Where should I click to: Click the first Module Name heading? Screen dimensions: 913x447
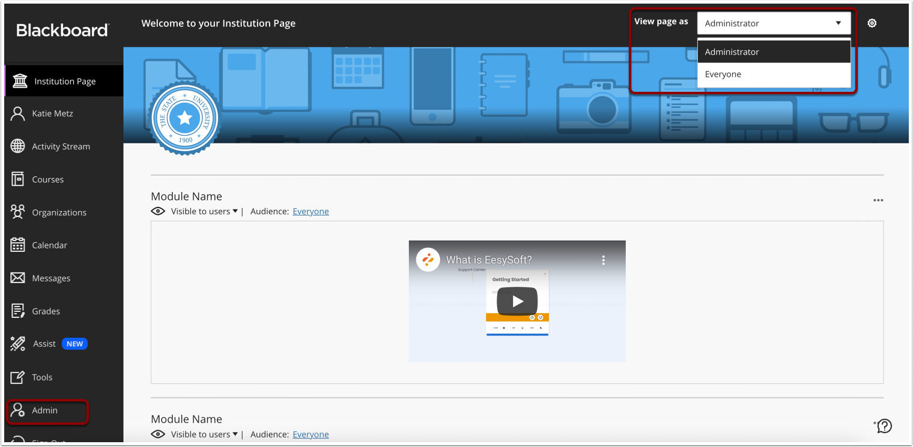click(x=186, y=196)
